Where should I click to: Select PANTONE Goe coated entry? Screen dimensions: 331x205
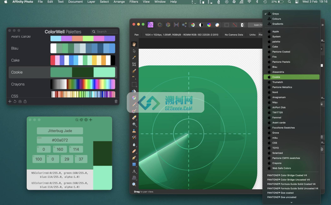(x=291, y=193)
